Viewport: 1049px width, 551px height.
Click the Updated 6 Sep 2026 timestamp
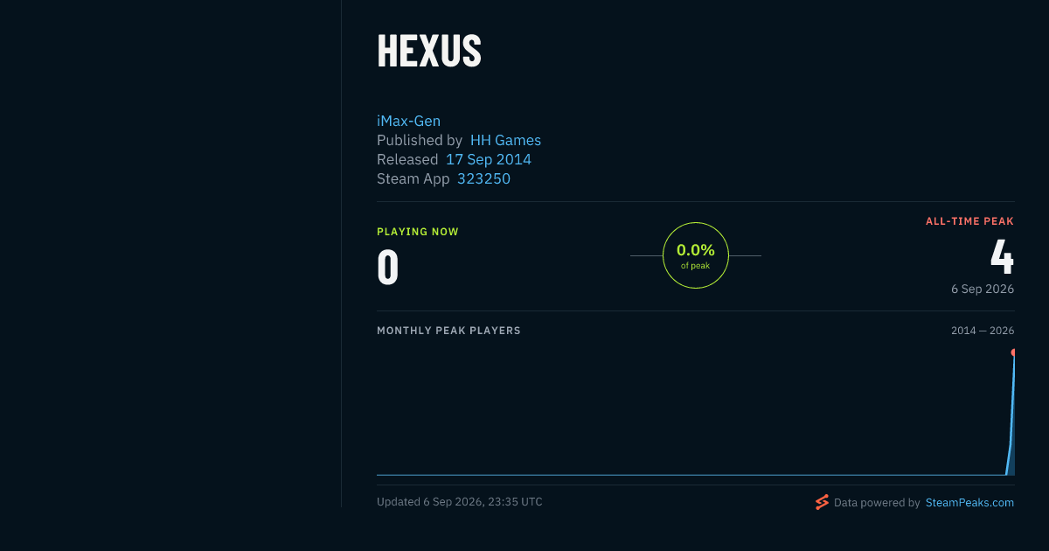point(460,502)
